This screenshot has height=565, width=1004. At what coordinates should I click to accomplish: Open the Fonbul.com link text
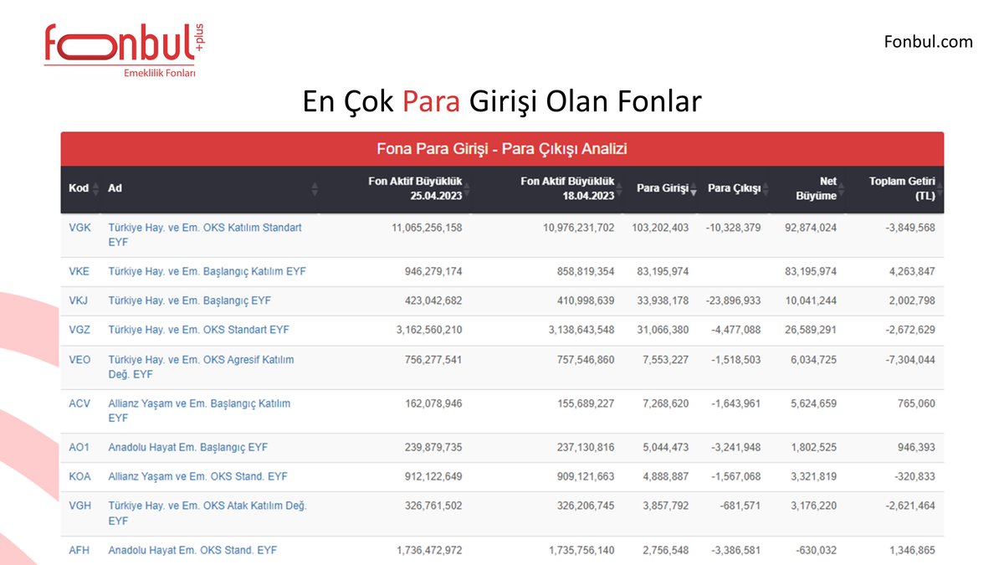click(929, 41)
